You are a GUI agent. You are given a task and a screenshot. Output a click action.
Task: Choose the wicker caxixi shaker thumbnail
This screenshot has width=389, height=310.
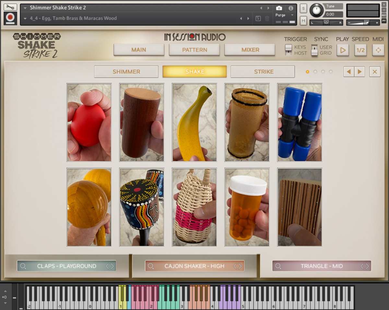(194, 207)
